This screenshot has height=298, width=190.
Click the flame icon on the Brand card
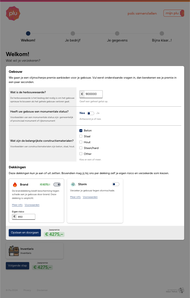click(15, 185)
